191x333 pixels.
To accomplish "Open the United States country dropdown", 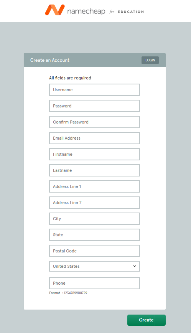I will tap(94, 266).
